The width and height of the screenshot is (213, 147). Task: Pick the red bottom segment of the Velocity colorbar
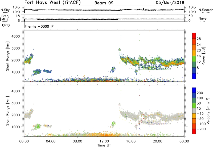point(194,131)
